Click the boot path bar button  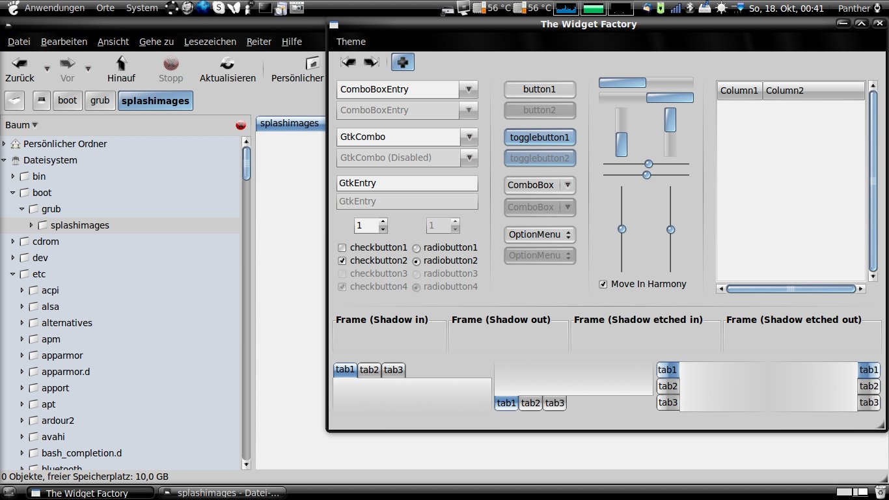tap(67, 101)
